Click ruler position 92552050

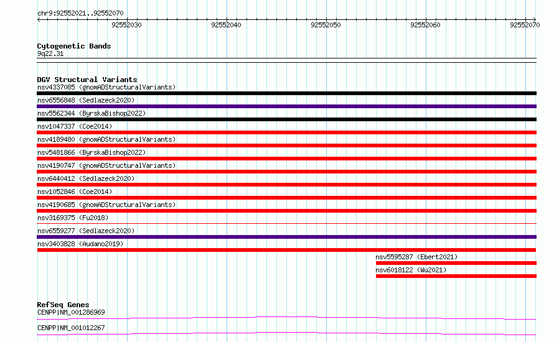pyautogui.click(x=326, y=25)
